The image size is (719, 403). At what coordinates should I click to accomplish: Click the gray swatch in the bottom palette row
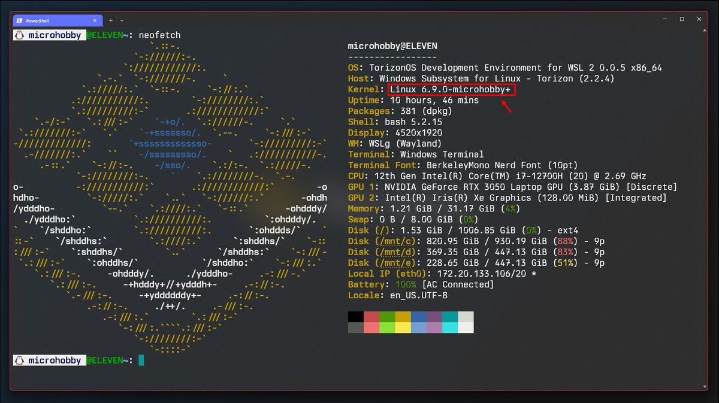(356, 328)
